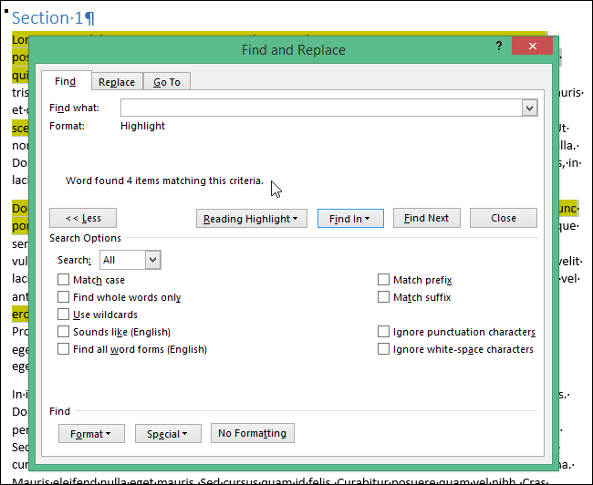Click the No Formatting button
This screenshot has height=485, width=593.
[x=252, y=433]
